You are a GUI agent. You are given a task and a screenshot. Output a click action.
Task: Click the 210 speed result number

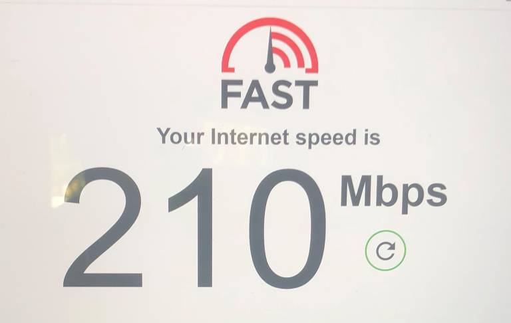(x=194, y=228)
